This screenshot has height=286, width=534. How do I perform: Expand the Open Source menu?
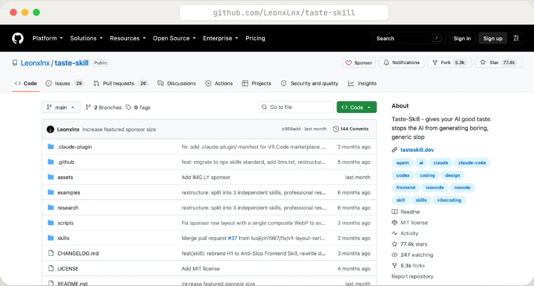(x=175, y=38)
